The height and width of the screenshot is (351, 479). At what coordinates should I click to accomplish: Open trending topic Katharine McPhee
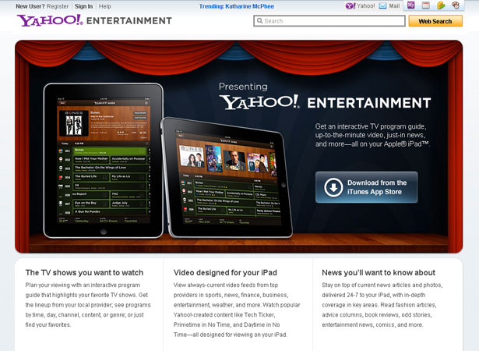[249, 6]
